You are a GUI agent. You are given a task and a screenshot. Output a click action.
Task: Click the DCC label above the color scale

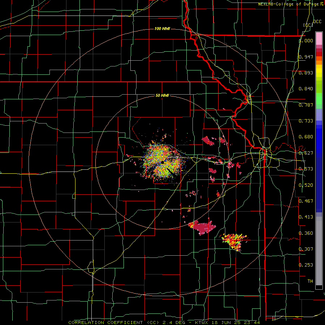pyautogui.click(x=317, y=22)
